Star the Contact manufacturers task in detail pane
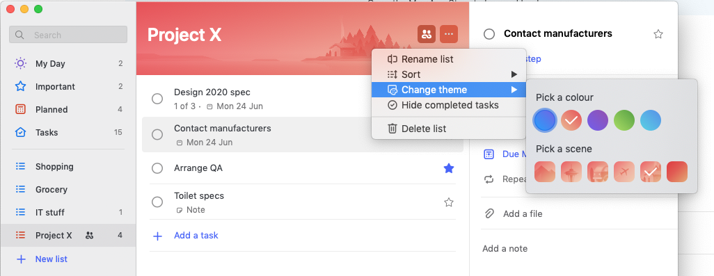The width and height of the screenshot is (714, 276). pyautogui.click(x=658, y=34)
